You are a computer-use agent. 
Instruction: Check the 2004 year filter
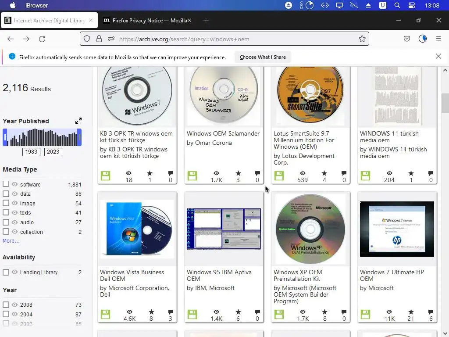[6, 314]
